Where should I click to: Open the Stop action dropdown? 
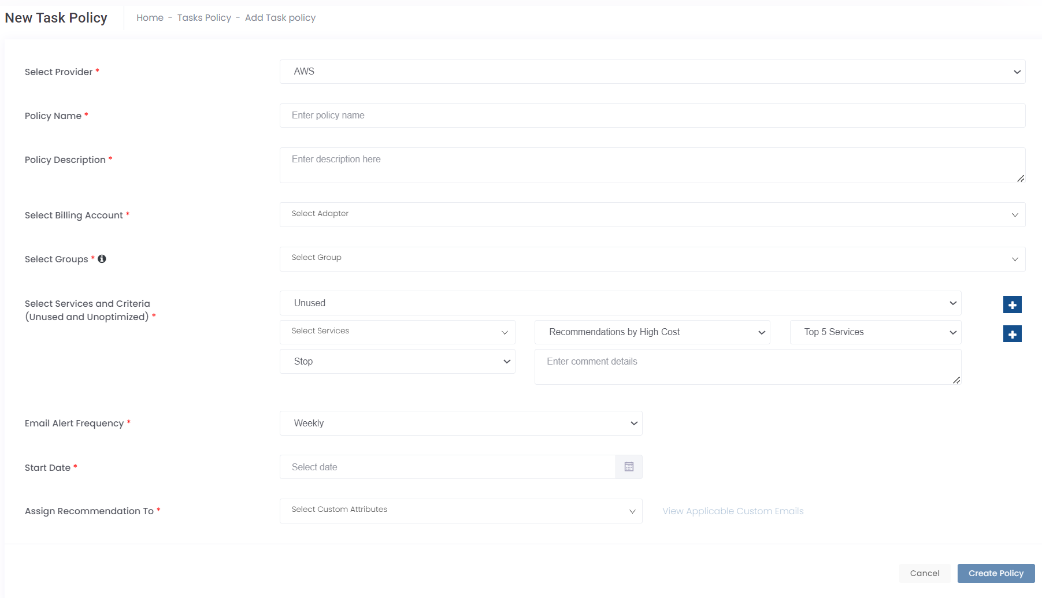(x=397, y=362)
